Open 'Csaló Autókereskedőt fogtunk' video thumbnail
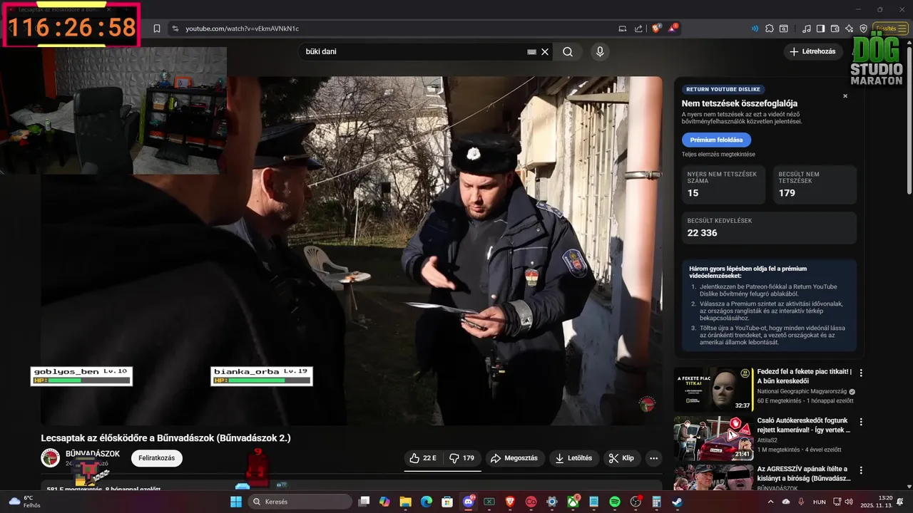Image resolution: width=913 pixels, height=513 pixels. tap(713, 439)
